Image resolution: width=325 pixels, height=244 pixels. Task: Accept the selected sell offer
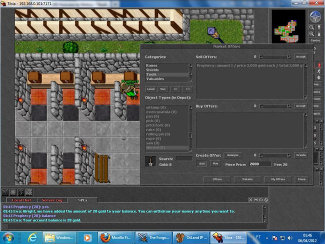[x=300, y=57]
